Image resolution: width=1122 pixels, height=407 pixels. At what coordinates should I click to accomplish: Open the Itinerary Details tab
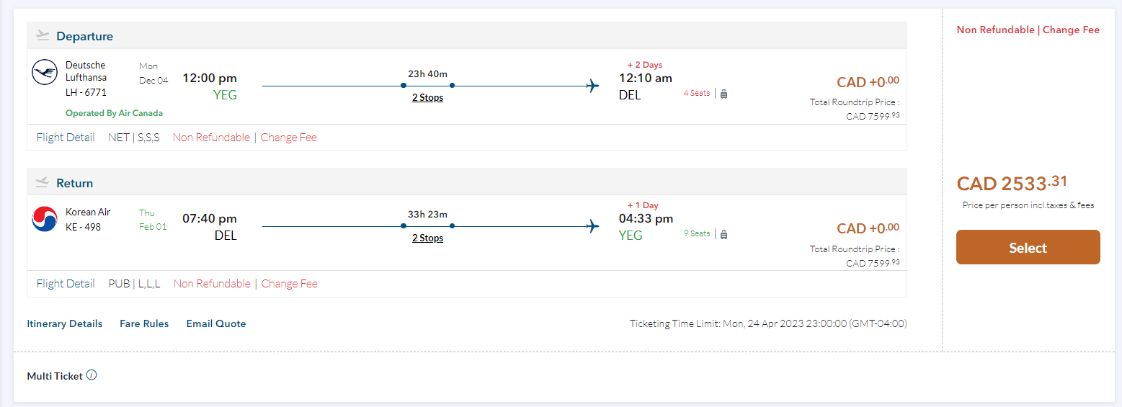[x=65, y=323]
